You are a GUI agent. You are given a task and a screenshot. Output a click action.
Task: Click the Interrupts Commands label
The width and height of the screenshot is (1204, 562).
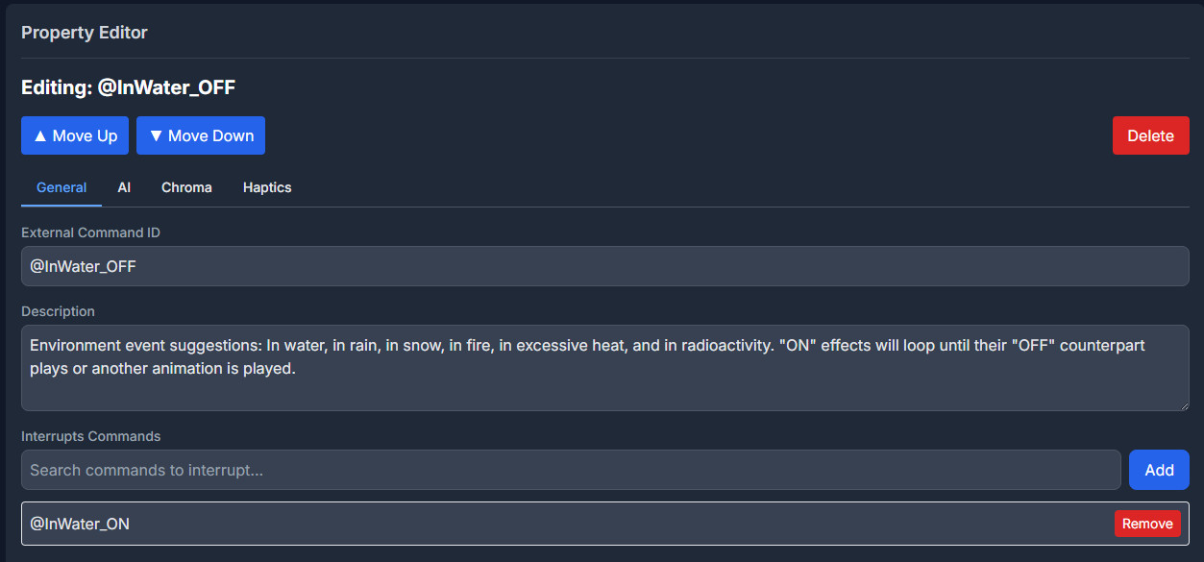click(91, 436)
